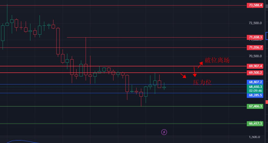This screenshot has height=143, width=268.
Task: Select the green 66,417.3 price label
Action: click(x=255, y=124)
